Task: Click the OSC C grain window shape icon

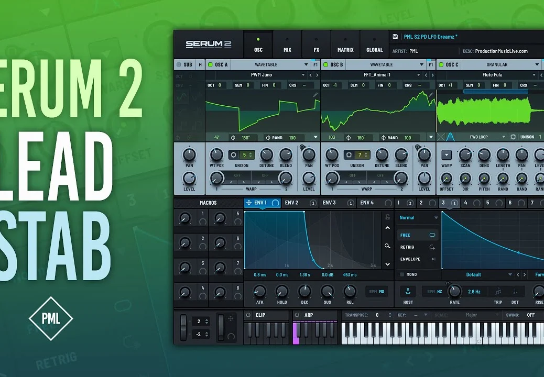Action: (x=450, y=137)
